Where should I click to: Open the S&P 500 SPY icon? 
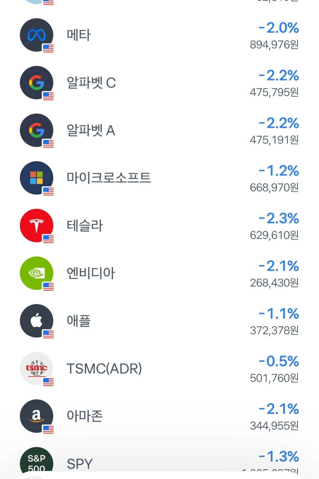pos(37,462)
